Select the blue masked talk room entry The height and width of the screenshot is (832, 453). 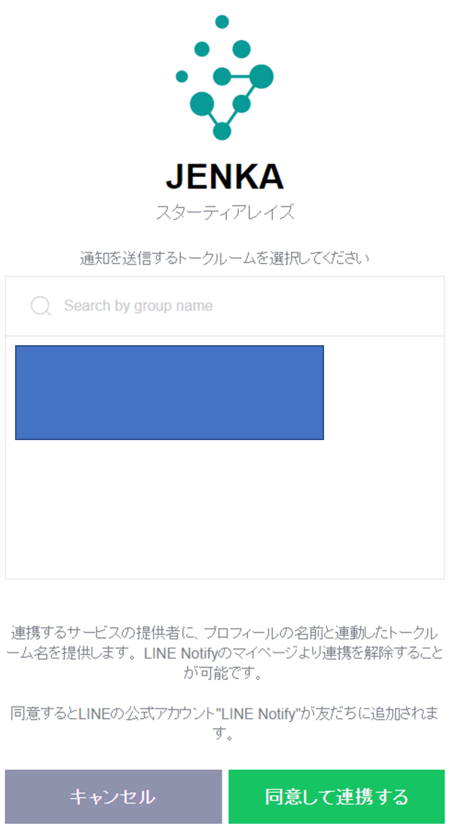point(169,393)
